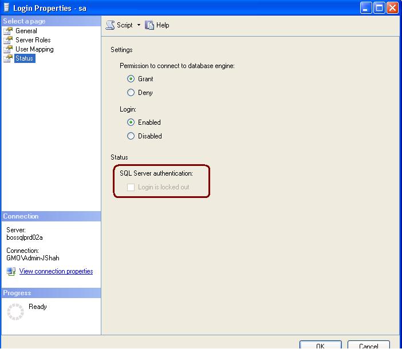Toggle the Login is locked out checkbox
The width and height of the screenshot is (402, 349).
tap(131, 187)
